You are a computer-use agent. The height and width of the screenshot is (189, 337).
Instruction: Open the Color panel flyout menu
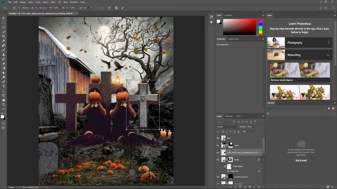(x=263, y=15)
